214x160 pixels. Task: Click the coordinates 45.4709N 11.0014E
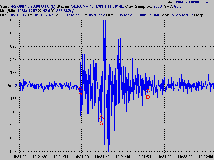106,6
